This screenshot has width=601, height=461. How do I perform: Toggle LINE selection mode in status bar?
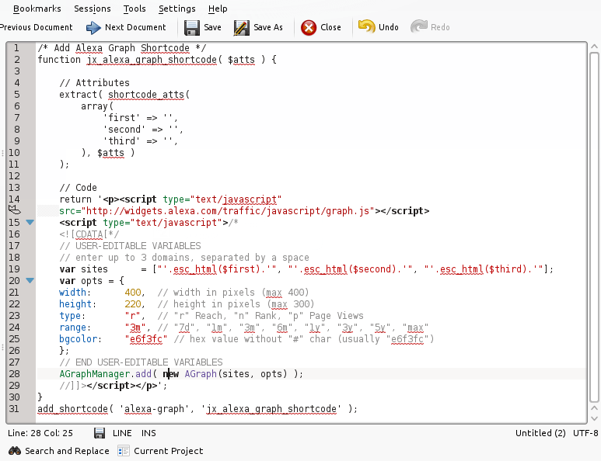point(122,433)
